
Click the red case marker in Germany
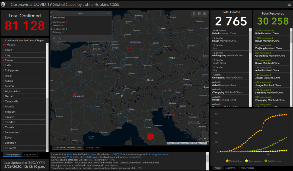[128, 48]
